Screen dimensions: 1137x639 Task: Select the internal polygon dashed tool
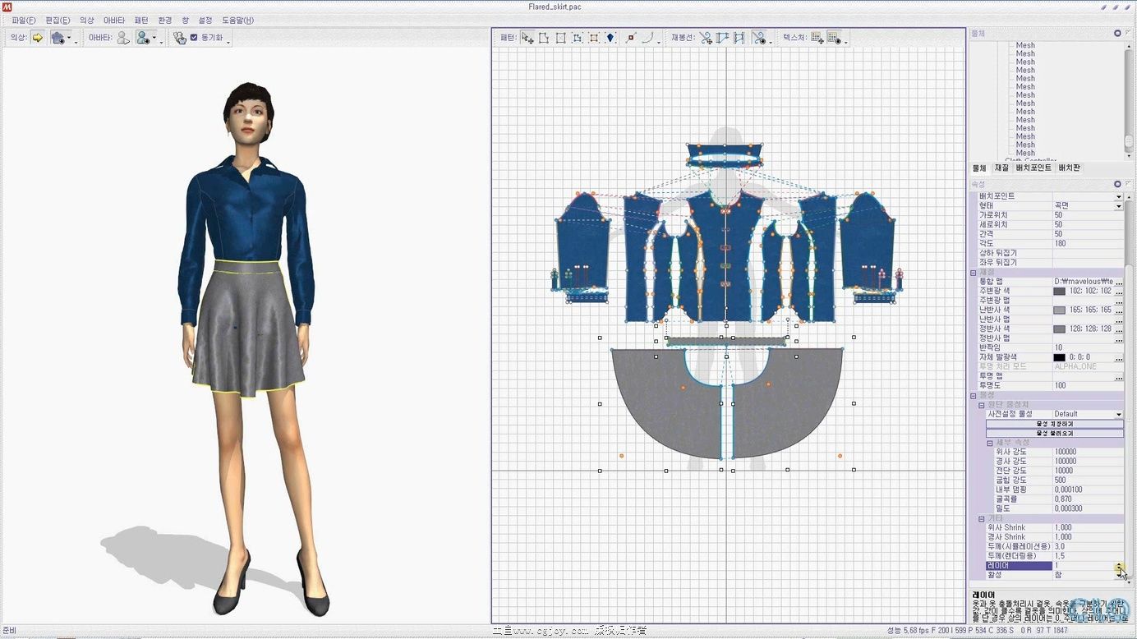[x=578, y=37]
